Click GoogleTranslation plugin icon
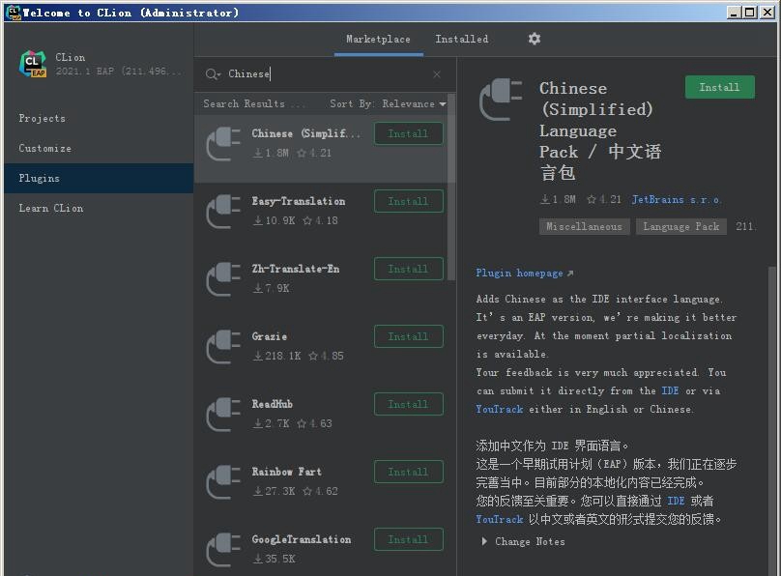Screen dimensions: 781x576 (x=223, y=550)
